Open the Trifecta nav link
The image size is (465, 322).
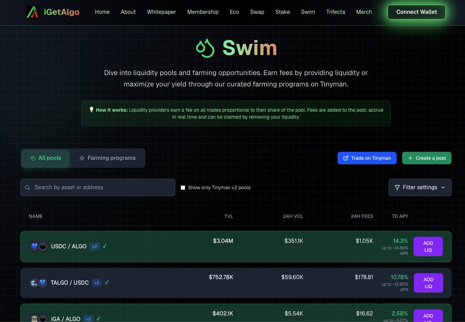coord(336,12)
